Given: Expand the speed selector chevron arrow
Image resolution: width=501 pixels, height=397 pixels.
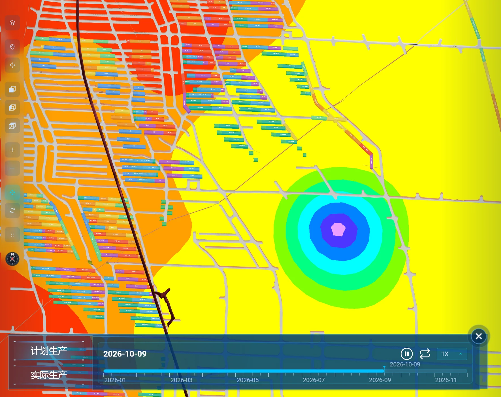Looking at the screenshot, I should click(x=461, y=354).
